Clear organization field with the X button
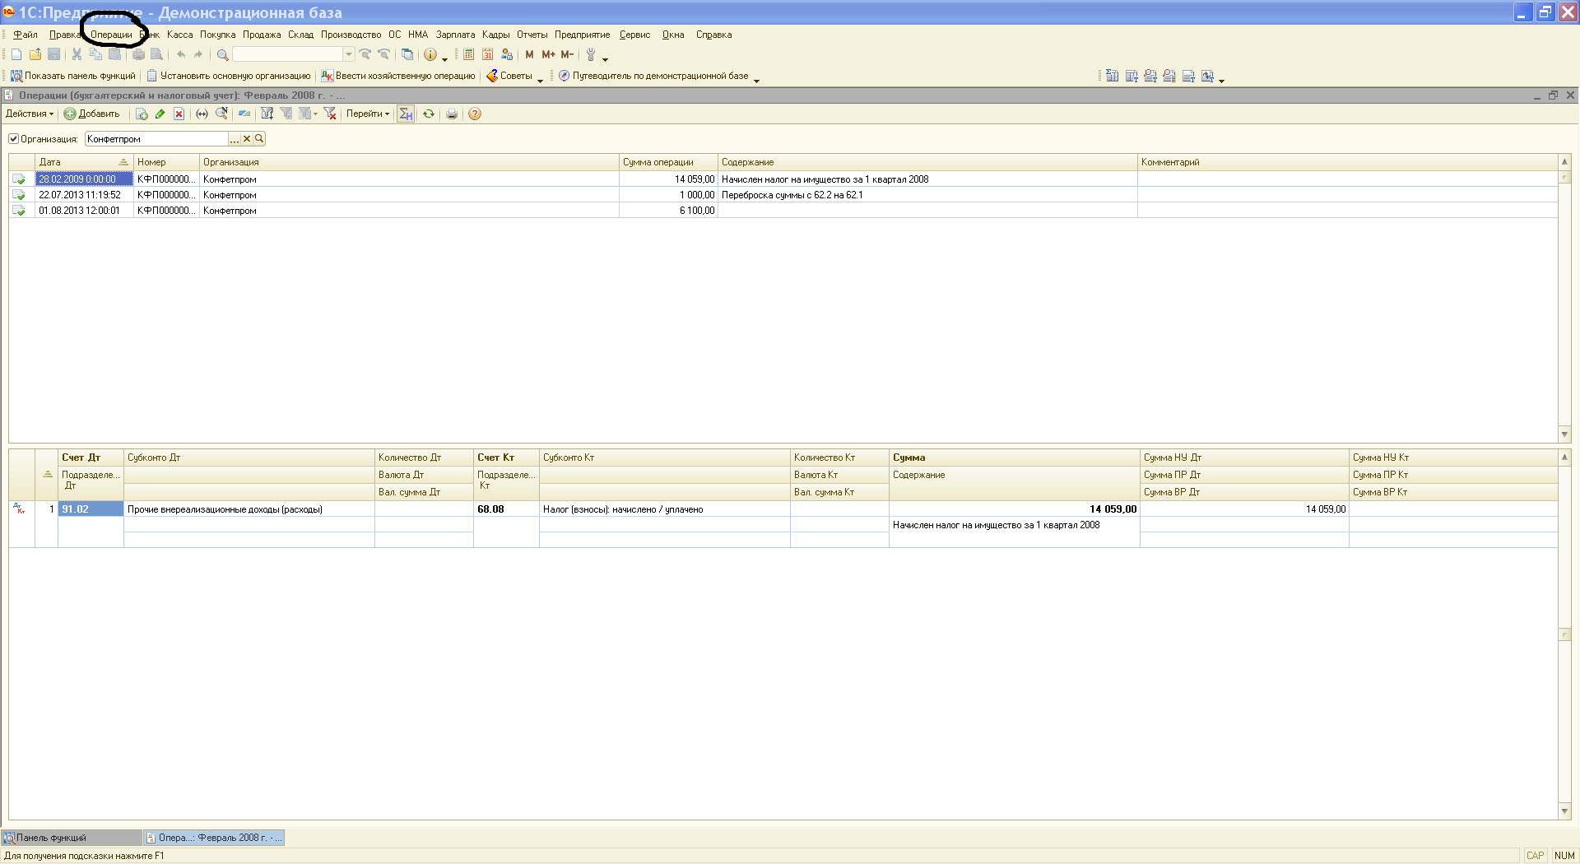Viewport: 1580px width, 864px height. tap(246, 139)
